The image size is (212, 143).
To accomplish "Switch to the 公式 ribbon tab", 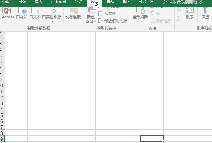I will [x=78, y=2].
